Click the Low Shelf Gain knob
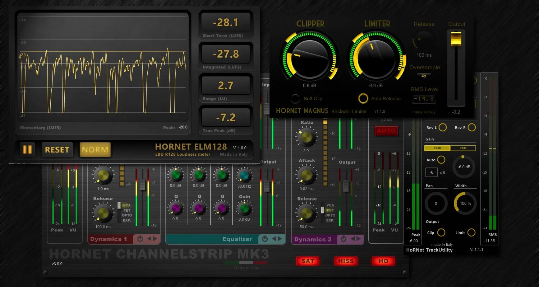 pyautogui.click(x=244, y=208)
